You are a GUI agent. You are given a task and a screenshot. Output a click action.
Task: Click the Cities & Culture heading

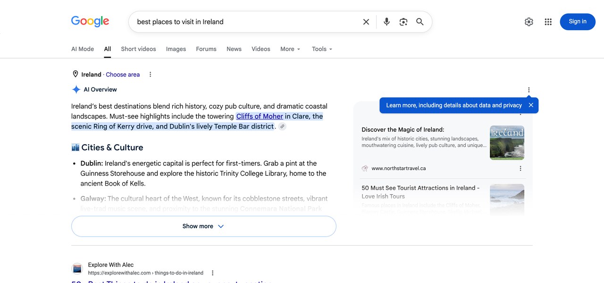112,147
